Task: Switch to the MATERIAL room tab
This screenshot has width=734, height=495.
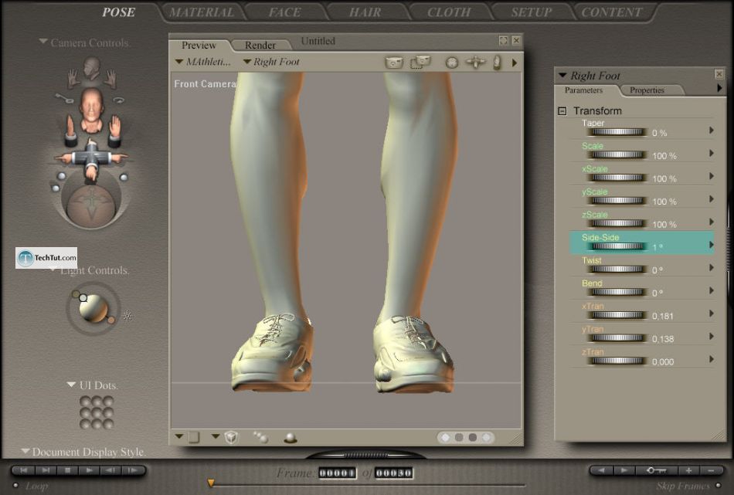Action: [202, 12]
